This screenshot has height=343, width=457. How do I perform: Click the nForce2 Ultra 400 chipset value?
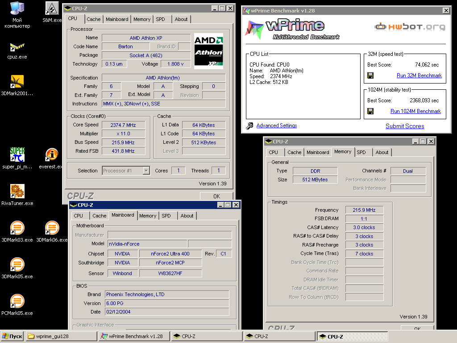(170, 254)
